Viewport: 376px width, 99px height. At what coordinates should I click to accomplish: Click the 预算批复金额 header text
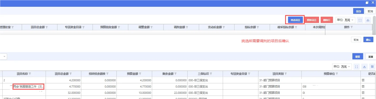click(109, 27)
